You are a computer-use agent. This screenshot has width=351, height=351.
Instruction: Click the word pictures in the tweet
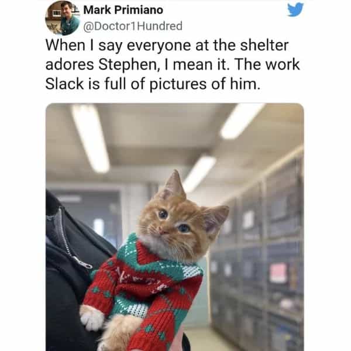tap(177, 85)
